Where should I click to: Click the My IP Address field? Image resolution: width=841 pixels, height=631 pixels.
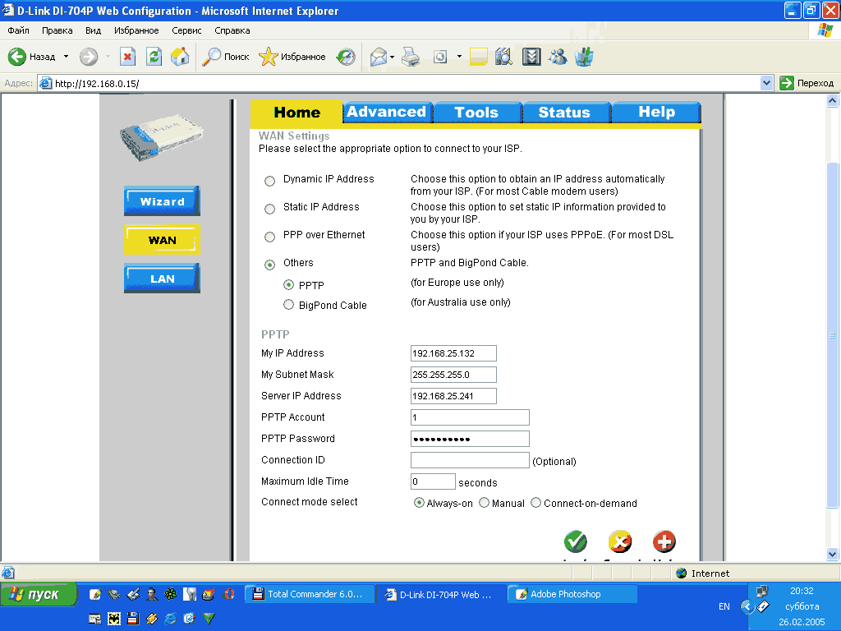point(453,353)
